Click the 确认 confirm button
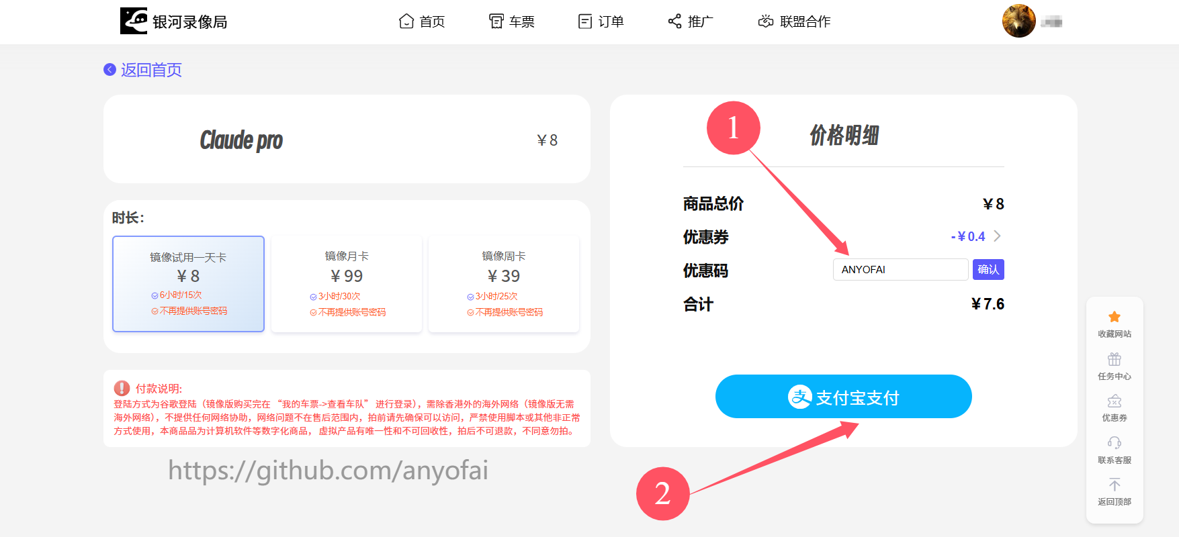 tap(988, 269)
